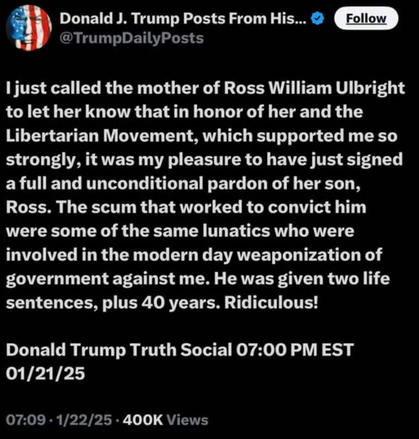Open the flag-painted profile avatar
Viewport: 419px width, 439px height.
point(29,28)
